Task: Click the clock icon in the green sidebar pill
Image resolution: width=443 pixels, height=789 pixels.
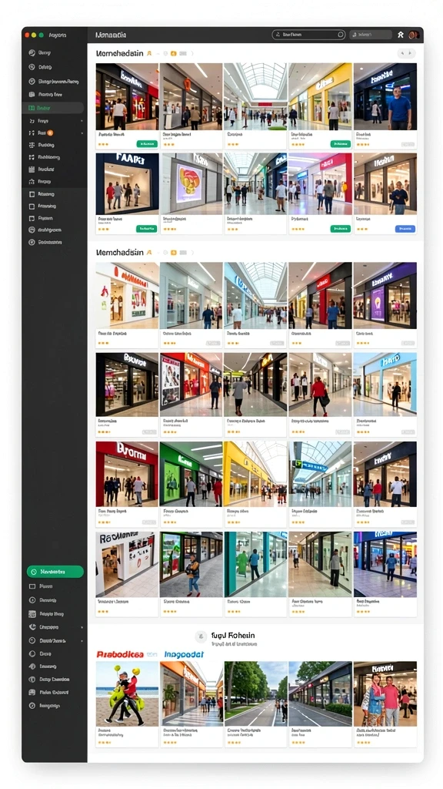Action: [x=34, y=572]
